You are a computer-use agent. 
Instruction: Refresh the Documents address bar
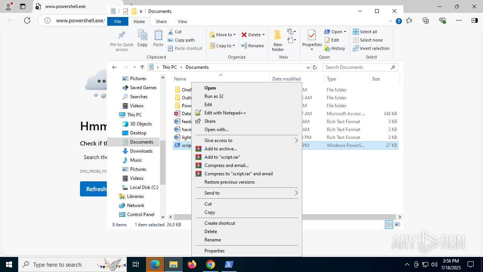click(315, 67)
